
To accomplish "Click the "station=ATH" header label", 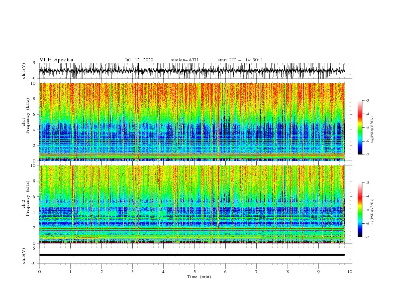I will click(185, 60).
